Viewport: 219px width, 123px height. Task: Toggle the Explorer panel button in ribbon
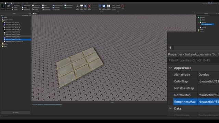point(3,6)
